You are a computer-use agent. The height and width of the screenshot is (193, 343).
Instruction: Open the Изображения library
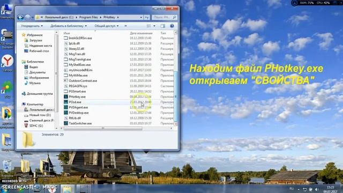tap(37, 78)
